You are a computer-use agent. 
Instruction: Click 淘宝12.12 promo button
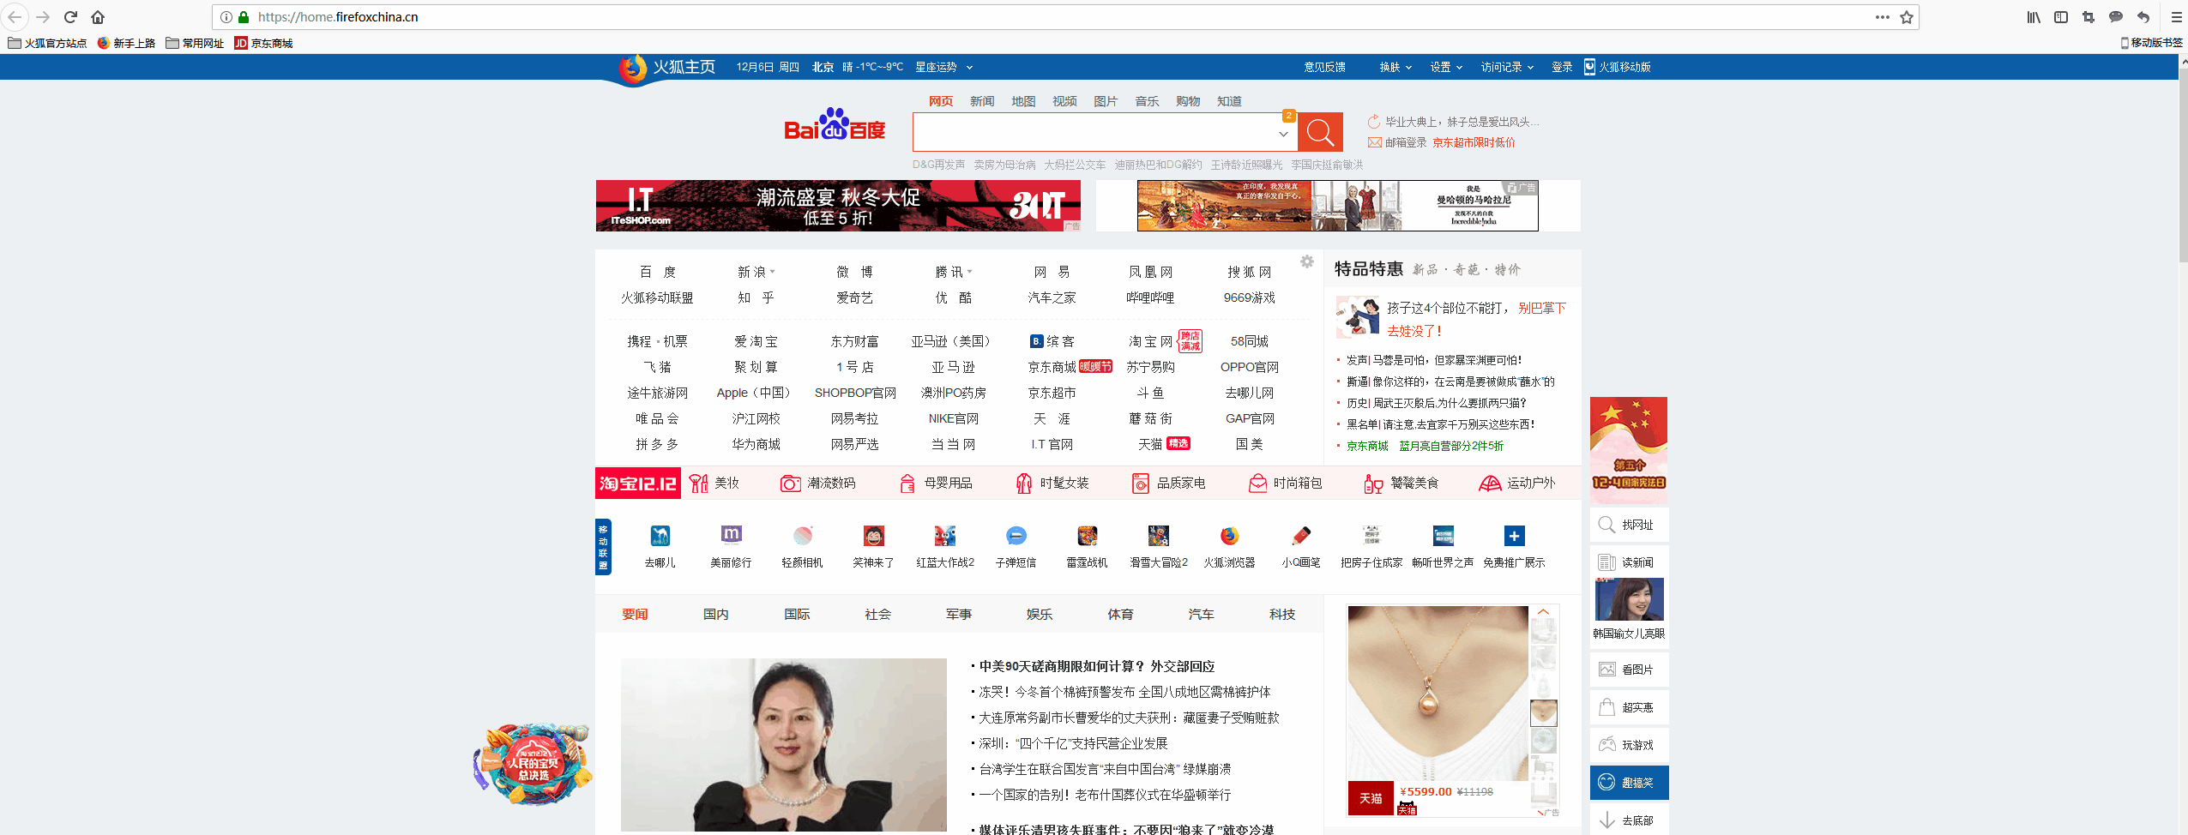pyautogui.click(x=638, y=484)
